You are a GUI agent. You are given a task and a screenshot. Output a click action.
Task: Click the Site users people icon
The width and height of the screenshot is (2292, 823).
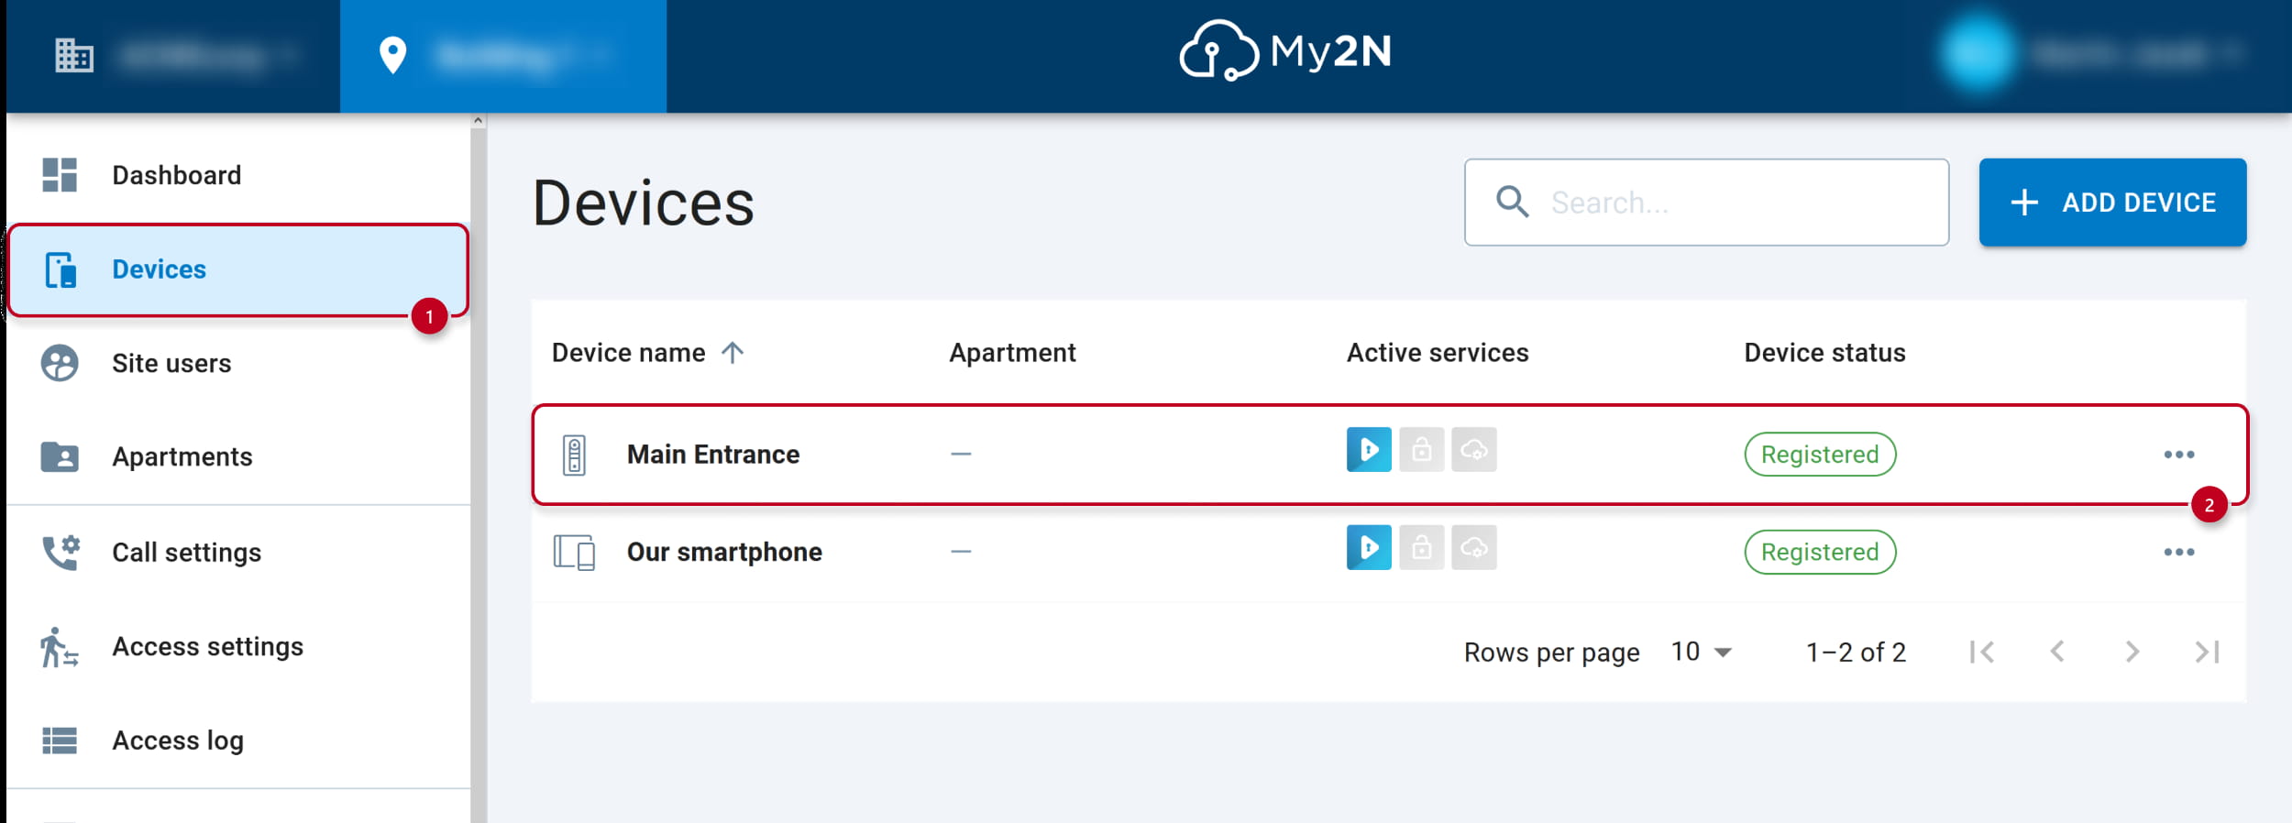pyautogui.click(x=60, y=363)
